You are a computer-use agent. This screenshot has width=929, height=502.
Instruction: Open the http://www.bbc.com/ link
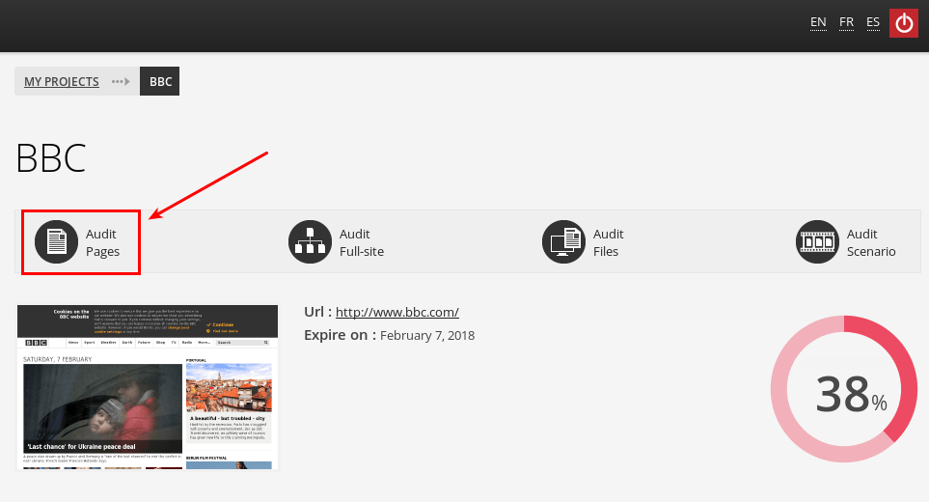396,312
